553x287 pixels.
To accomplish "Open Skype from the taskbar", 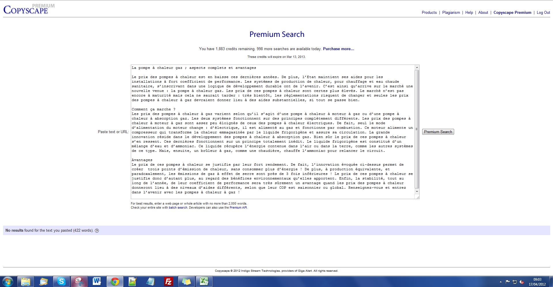I will [x=61, y=281].
